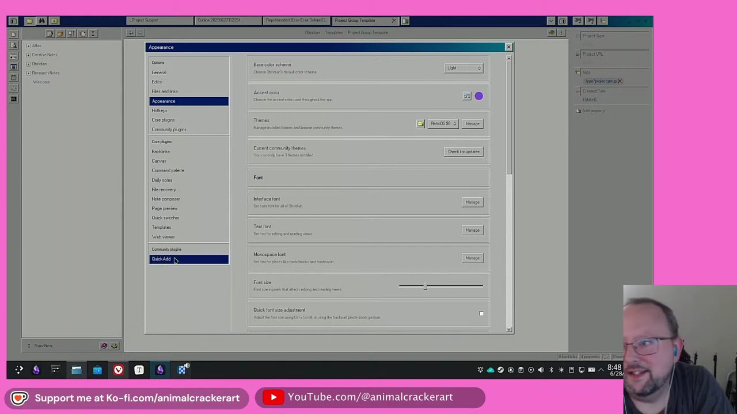
Task: Open Hotkeys settings section
Action: pos(189,110)
